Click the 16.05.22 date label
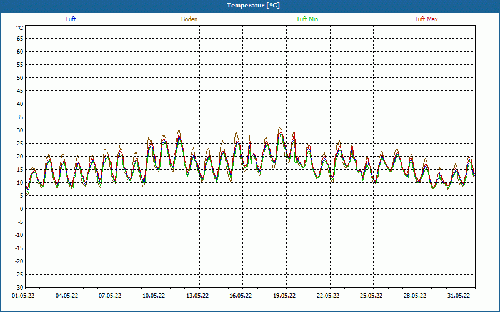 point(241,295)
